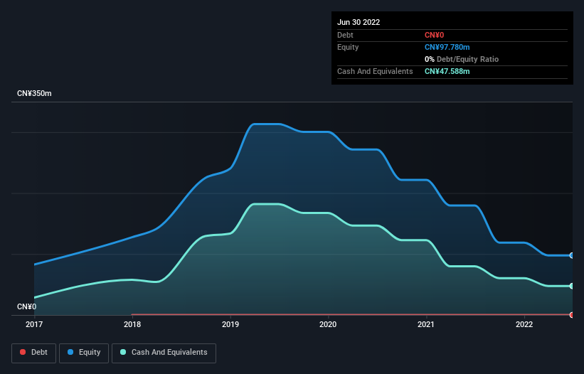584x374 pixels.
Task: Toggle Cash And Equivalents legend button
Action: (164, 353)
